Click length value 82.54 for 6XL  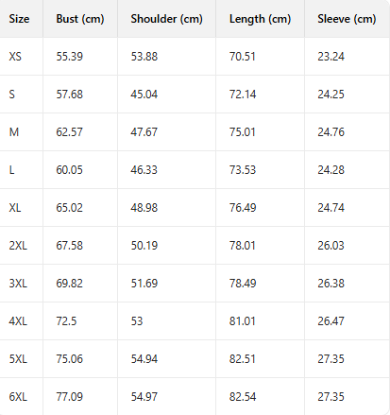[243, 397]
